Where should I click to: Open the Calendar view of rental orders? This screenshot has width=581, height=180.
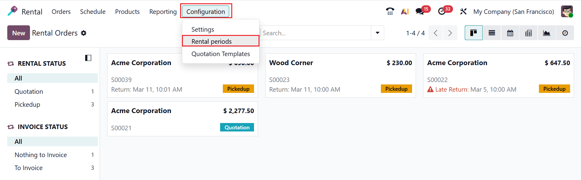point(510,33)
